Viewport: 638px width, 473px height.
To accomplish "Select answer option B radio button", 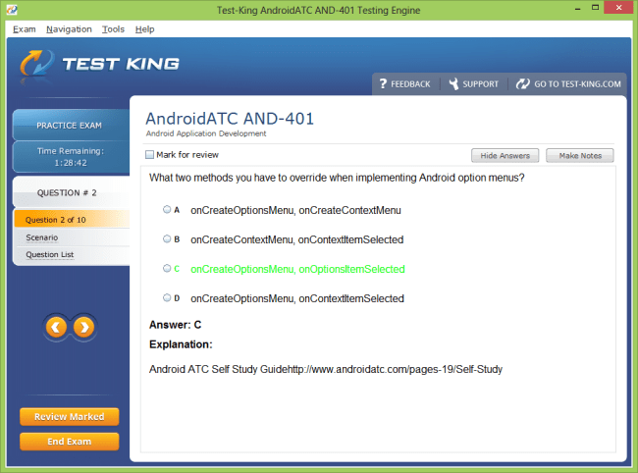I will pos(167,238).
